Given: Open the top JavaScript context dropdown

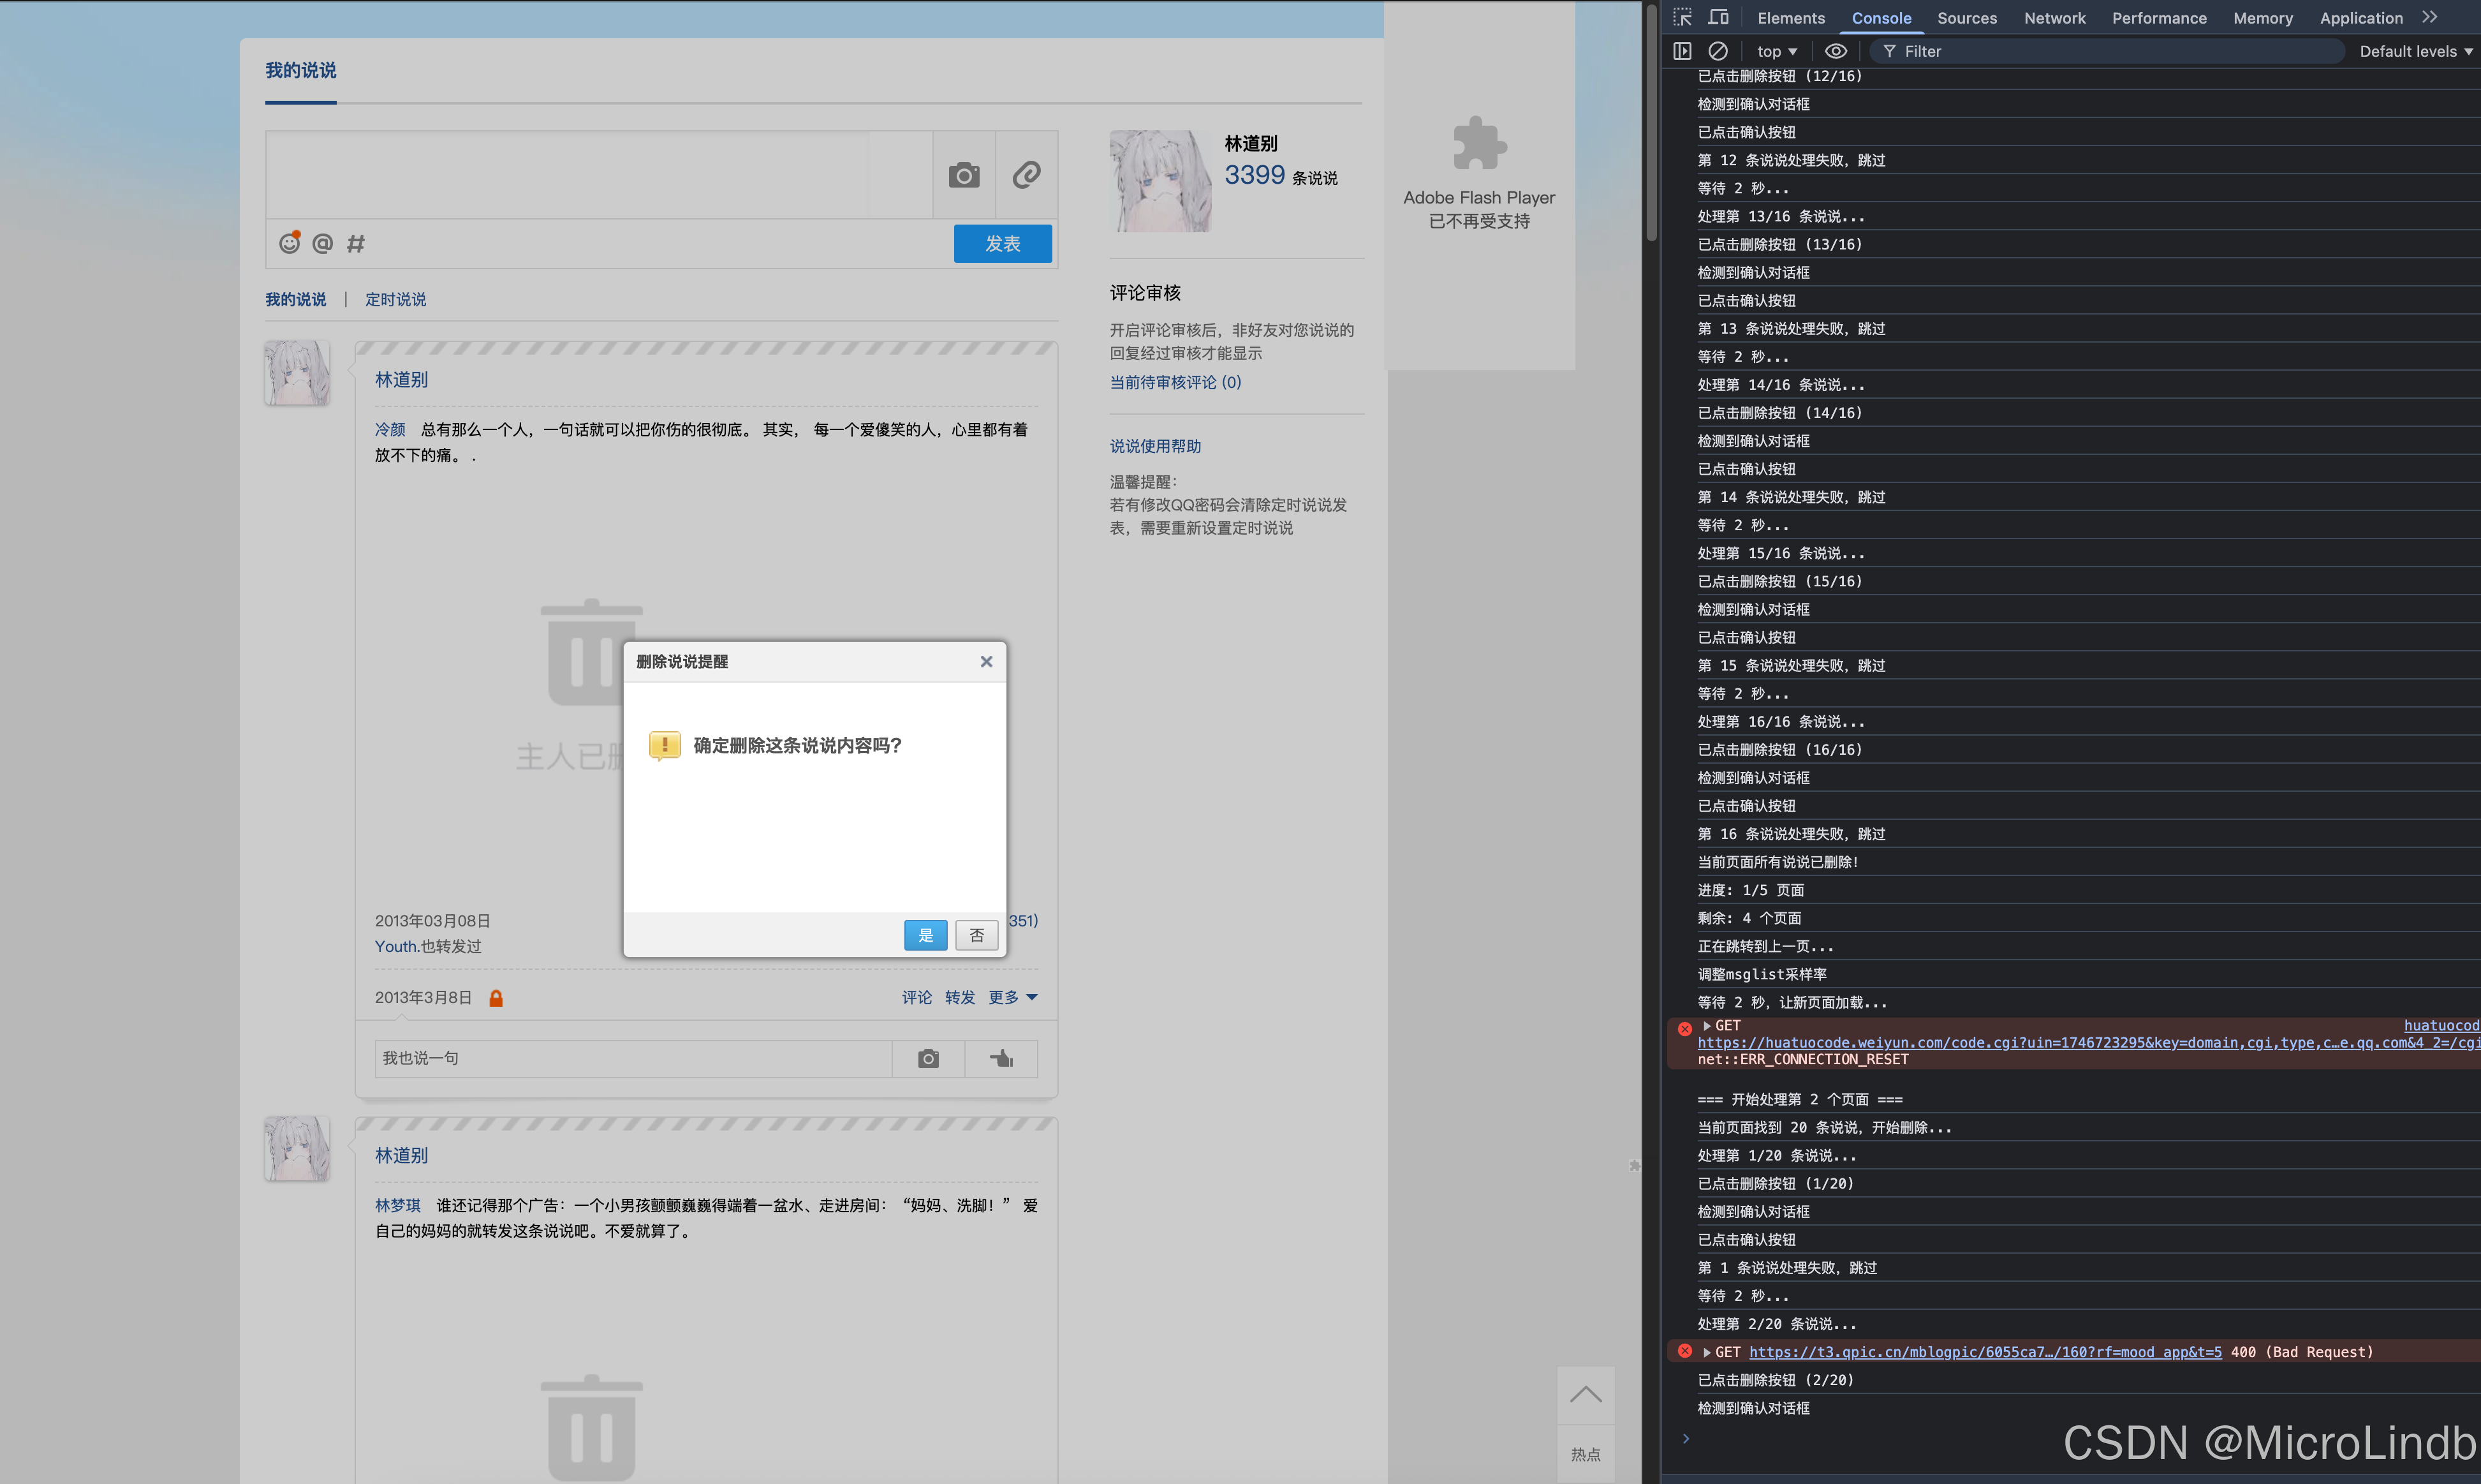Looking at the screenshot, I should click(1778, 51).
